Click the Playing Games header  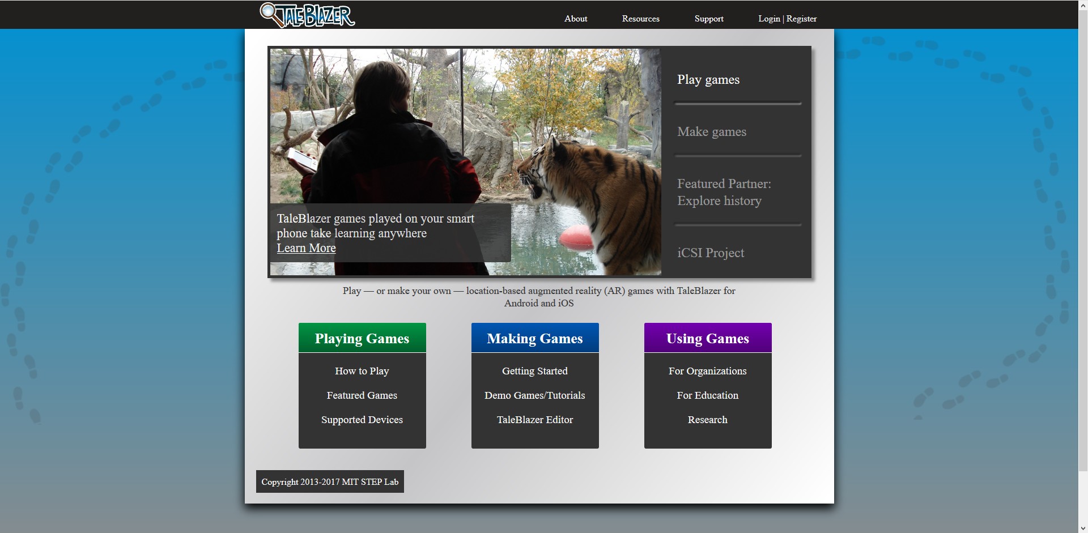coord(362,338)
